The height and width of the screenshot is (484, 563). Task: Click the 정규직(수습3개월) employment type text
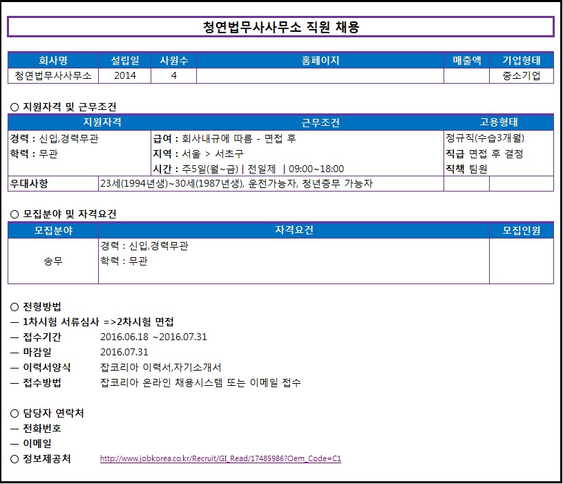490,138
